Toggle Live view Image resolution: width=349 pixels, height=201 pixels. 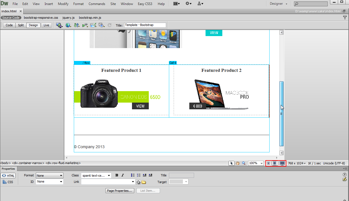[x=46, y=25]
